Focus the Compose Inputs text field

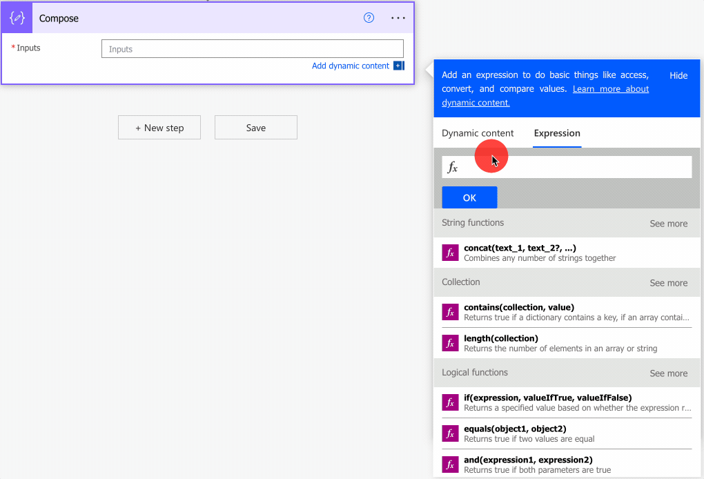(252, 49)
